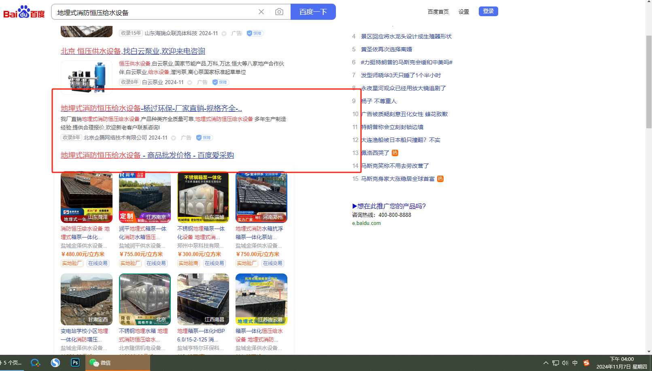Click the 登录 login button
652x371 pixels.
pos(488,11)
